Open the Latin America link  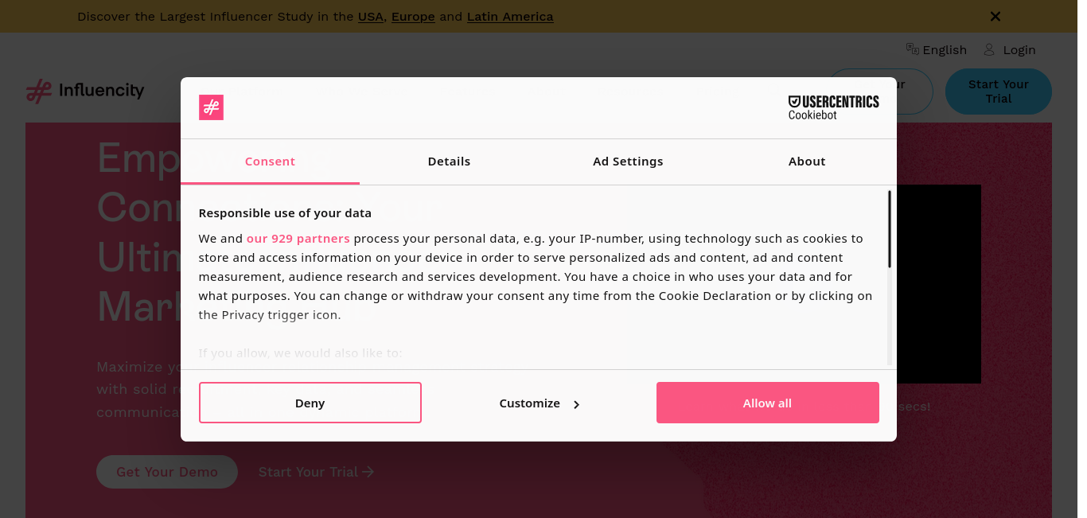[x=510, y=17]
